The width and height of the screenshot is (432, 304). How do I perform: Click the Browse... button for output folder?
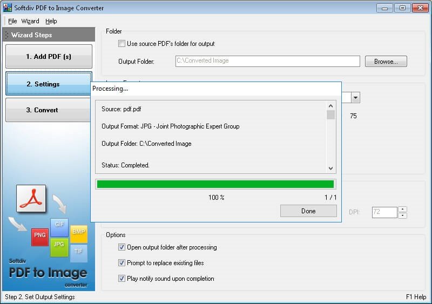tap(386, 62)
